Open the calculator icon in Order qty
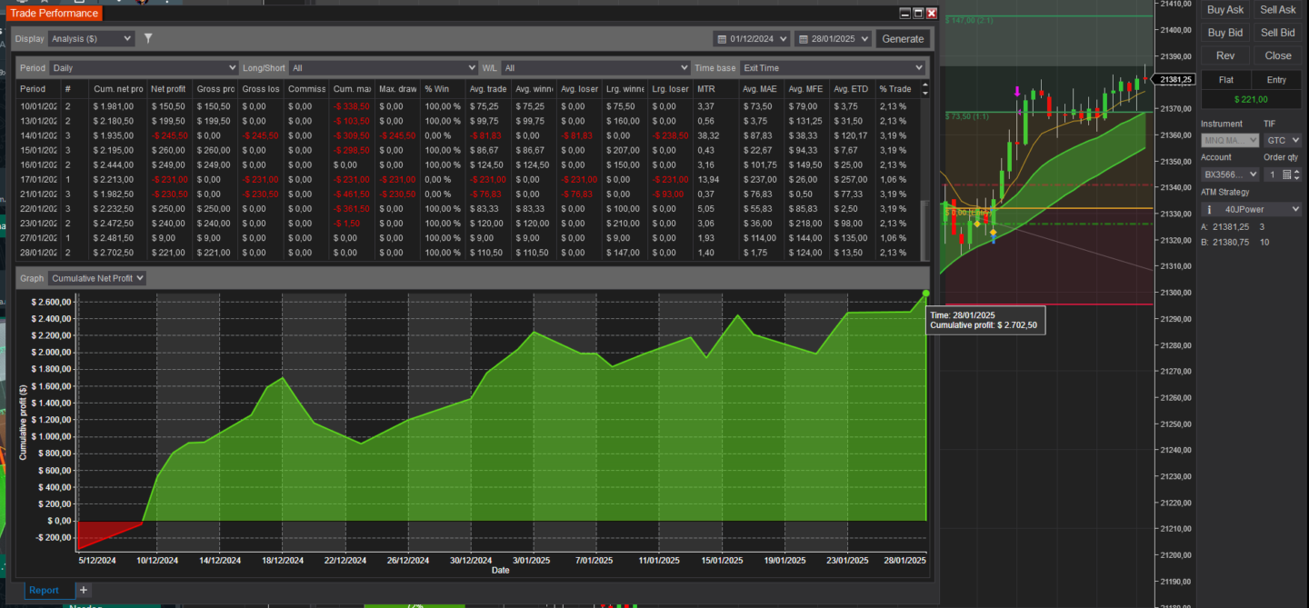Image resolution: width=1309 pixels, height=608 pixels. click(1286, 174)
